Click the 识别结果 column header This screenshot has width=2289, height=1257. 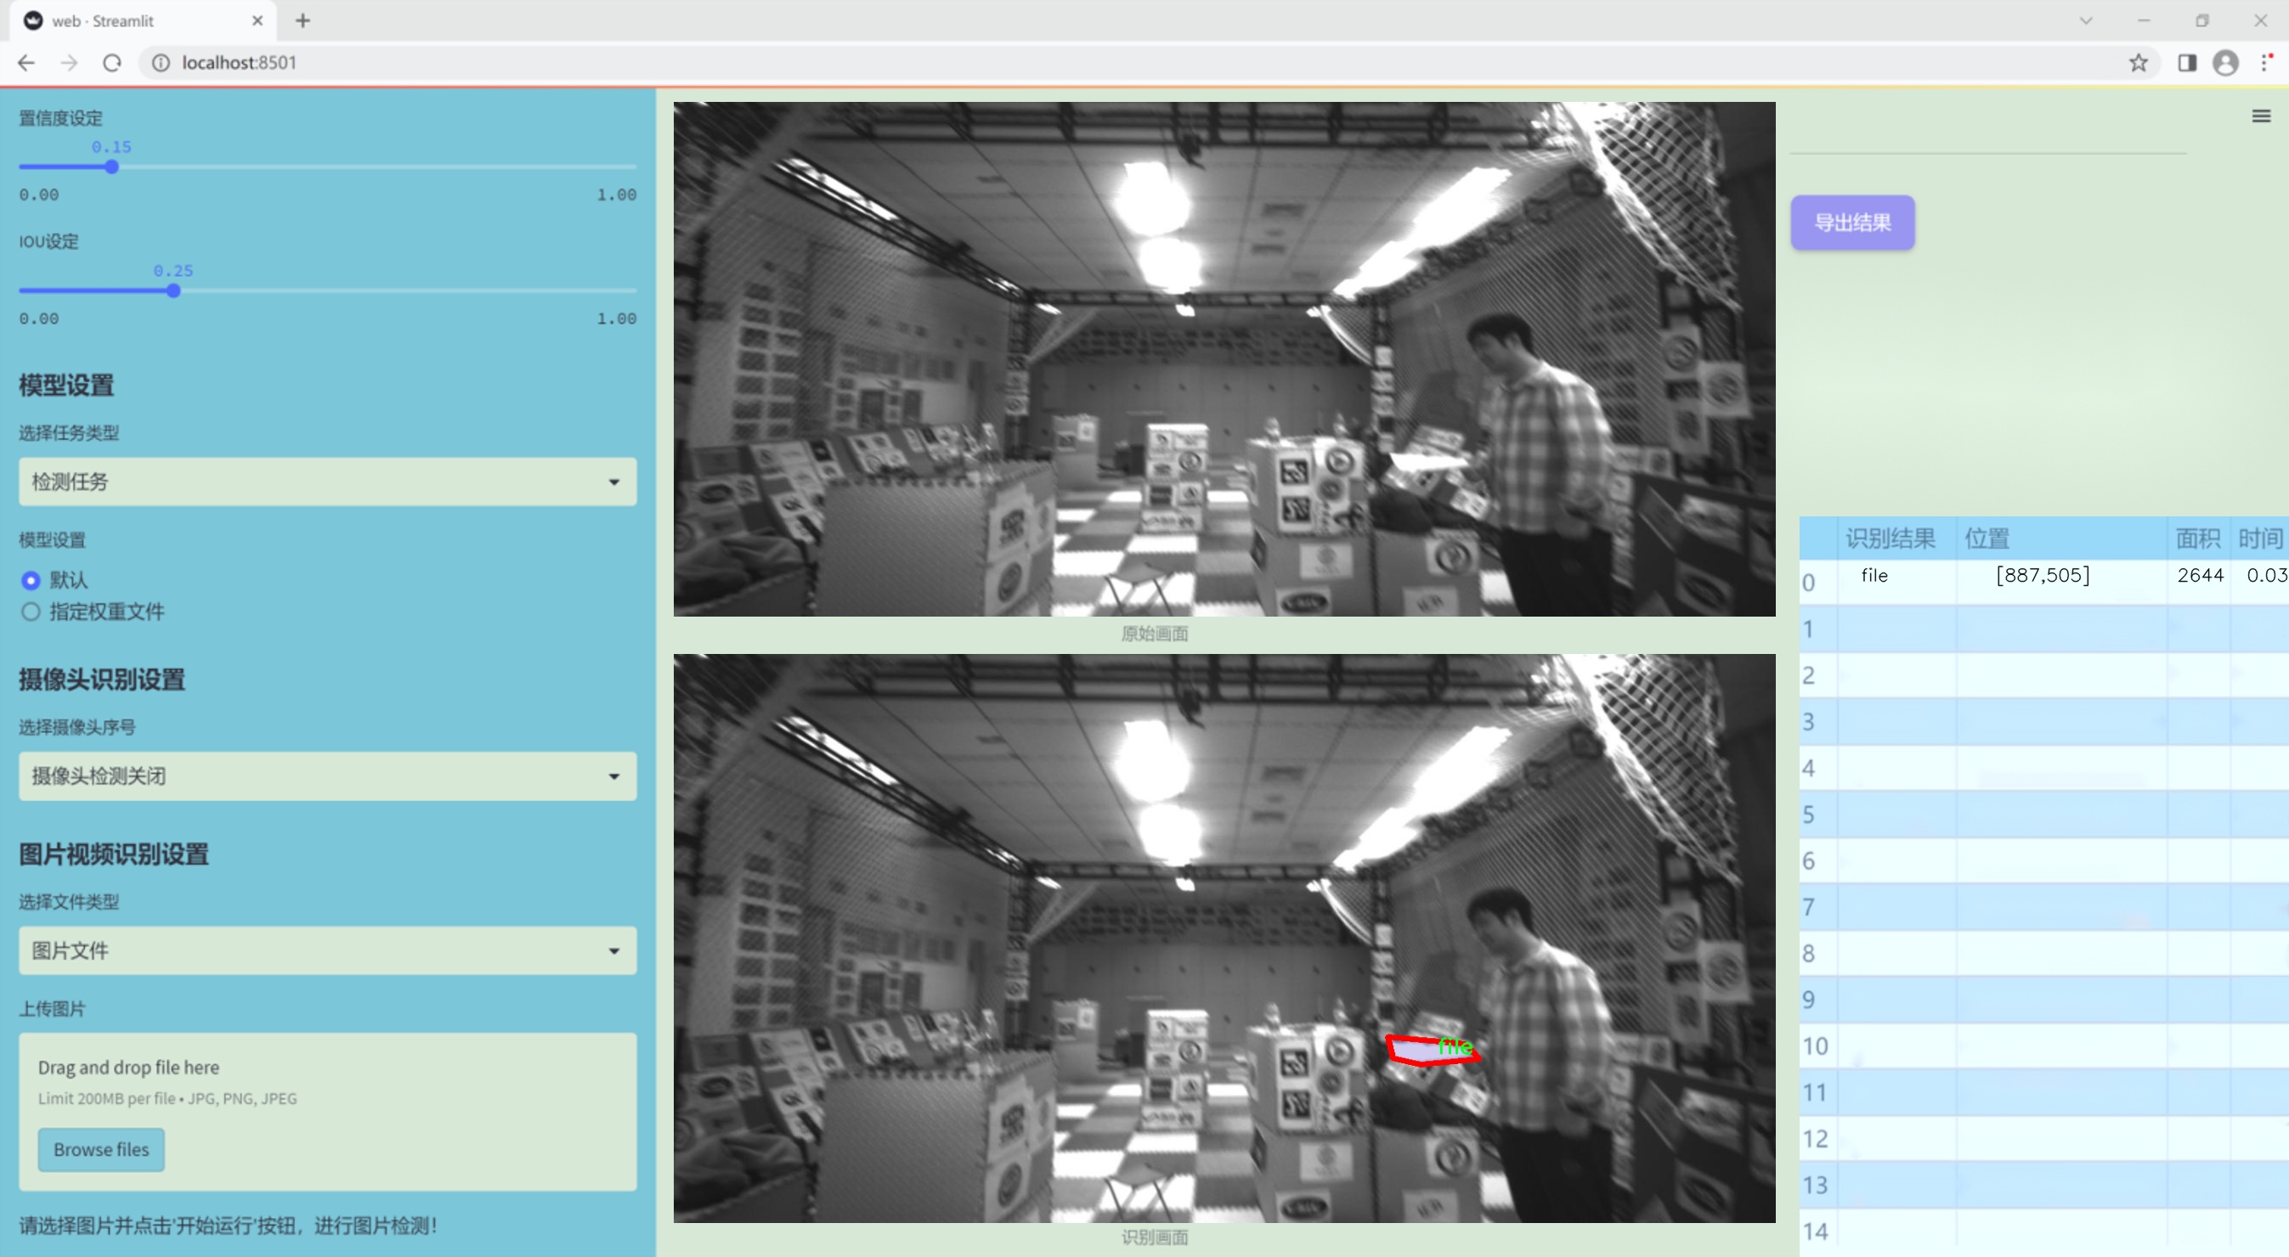coord(1889,538)
